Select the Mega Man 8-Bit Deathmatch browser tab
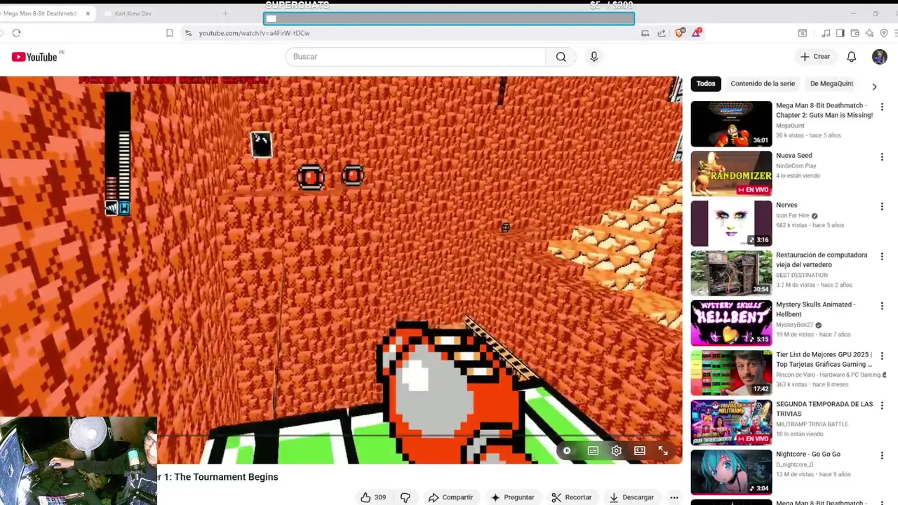898x505 pixels. point(41,13)
